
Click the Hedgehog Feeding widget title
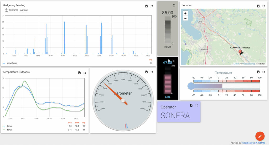tap(14, 5)
